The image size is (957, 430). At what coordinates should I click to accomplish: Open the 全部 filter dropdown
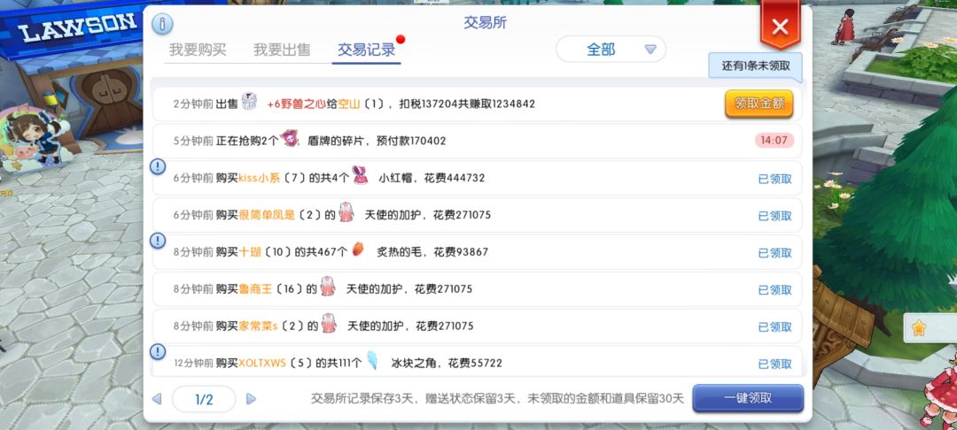click(x=611, y=50)
